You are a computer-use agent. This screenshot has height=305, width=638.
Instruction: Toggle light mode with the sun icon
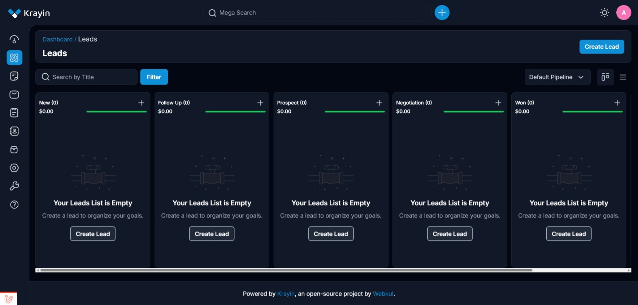[x=604, y=13]
